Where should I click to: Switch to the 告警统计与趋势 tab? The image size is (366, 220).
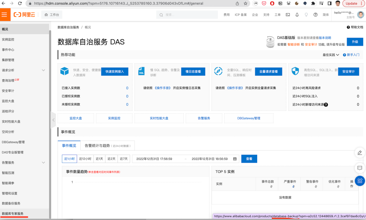pos(107,146)
